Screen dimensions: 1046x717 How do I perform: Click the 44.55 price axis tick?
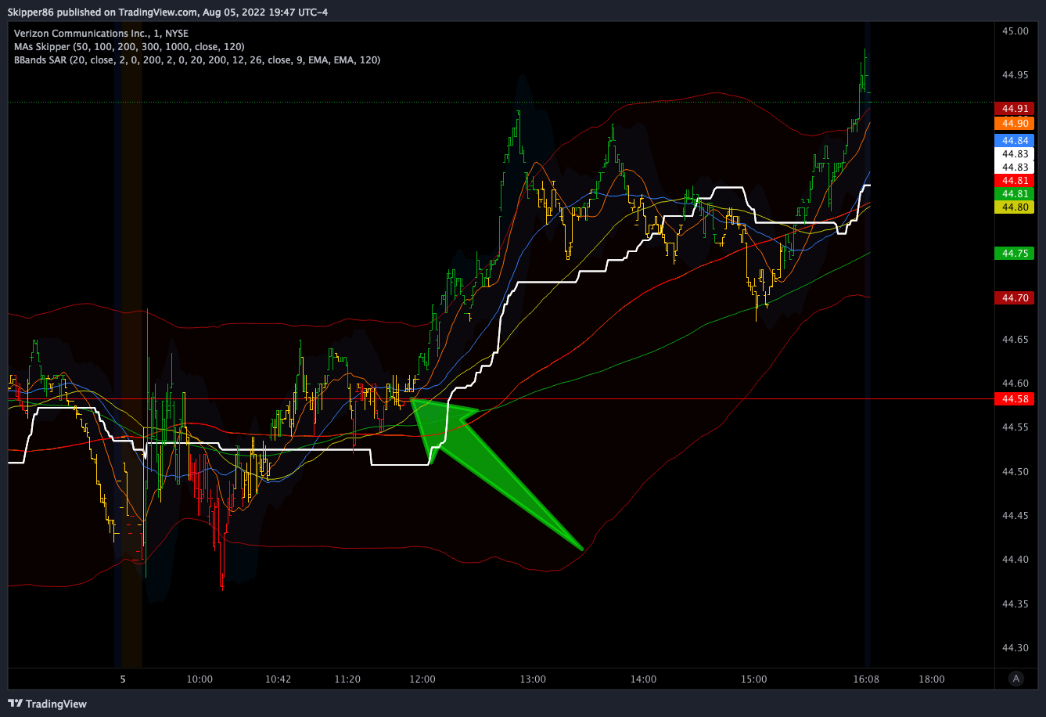point(1016,427)
